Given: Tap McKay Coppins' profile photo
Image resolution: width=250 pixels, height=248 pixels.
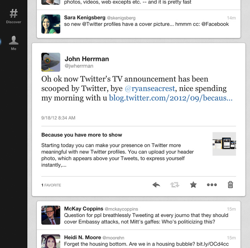Looking at the screenshot, I should pos(51,215).
